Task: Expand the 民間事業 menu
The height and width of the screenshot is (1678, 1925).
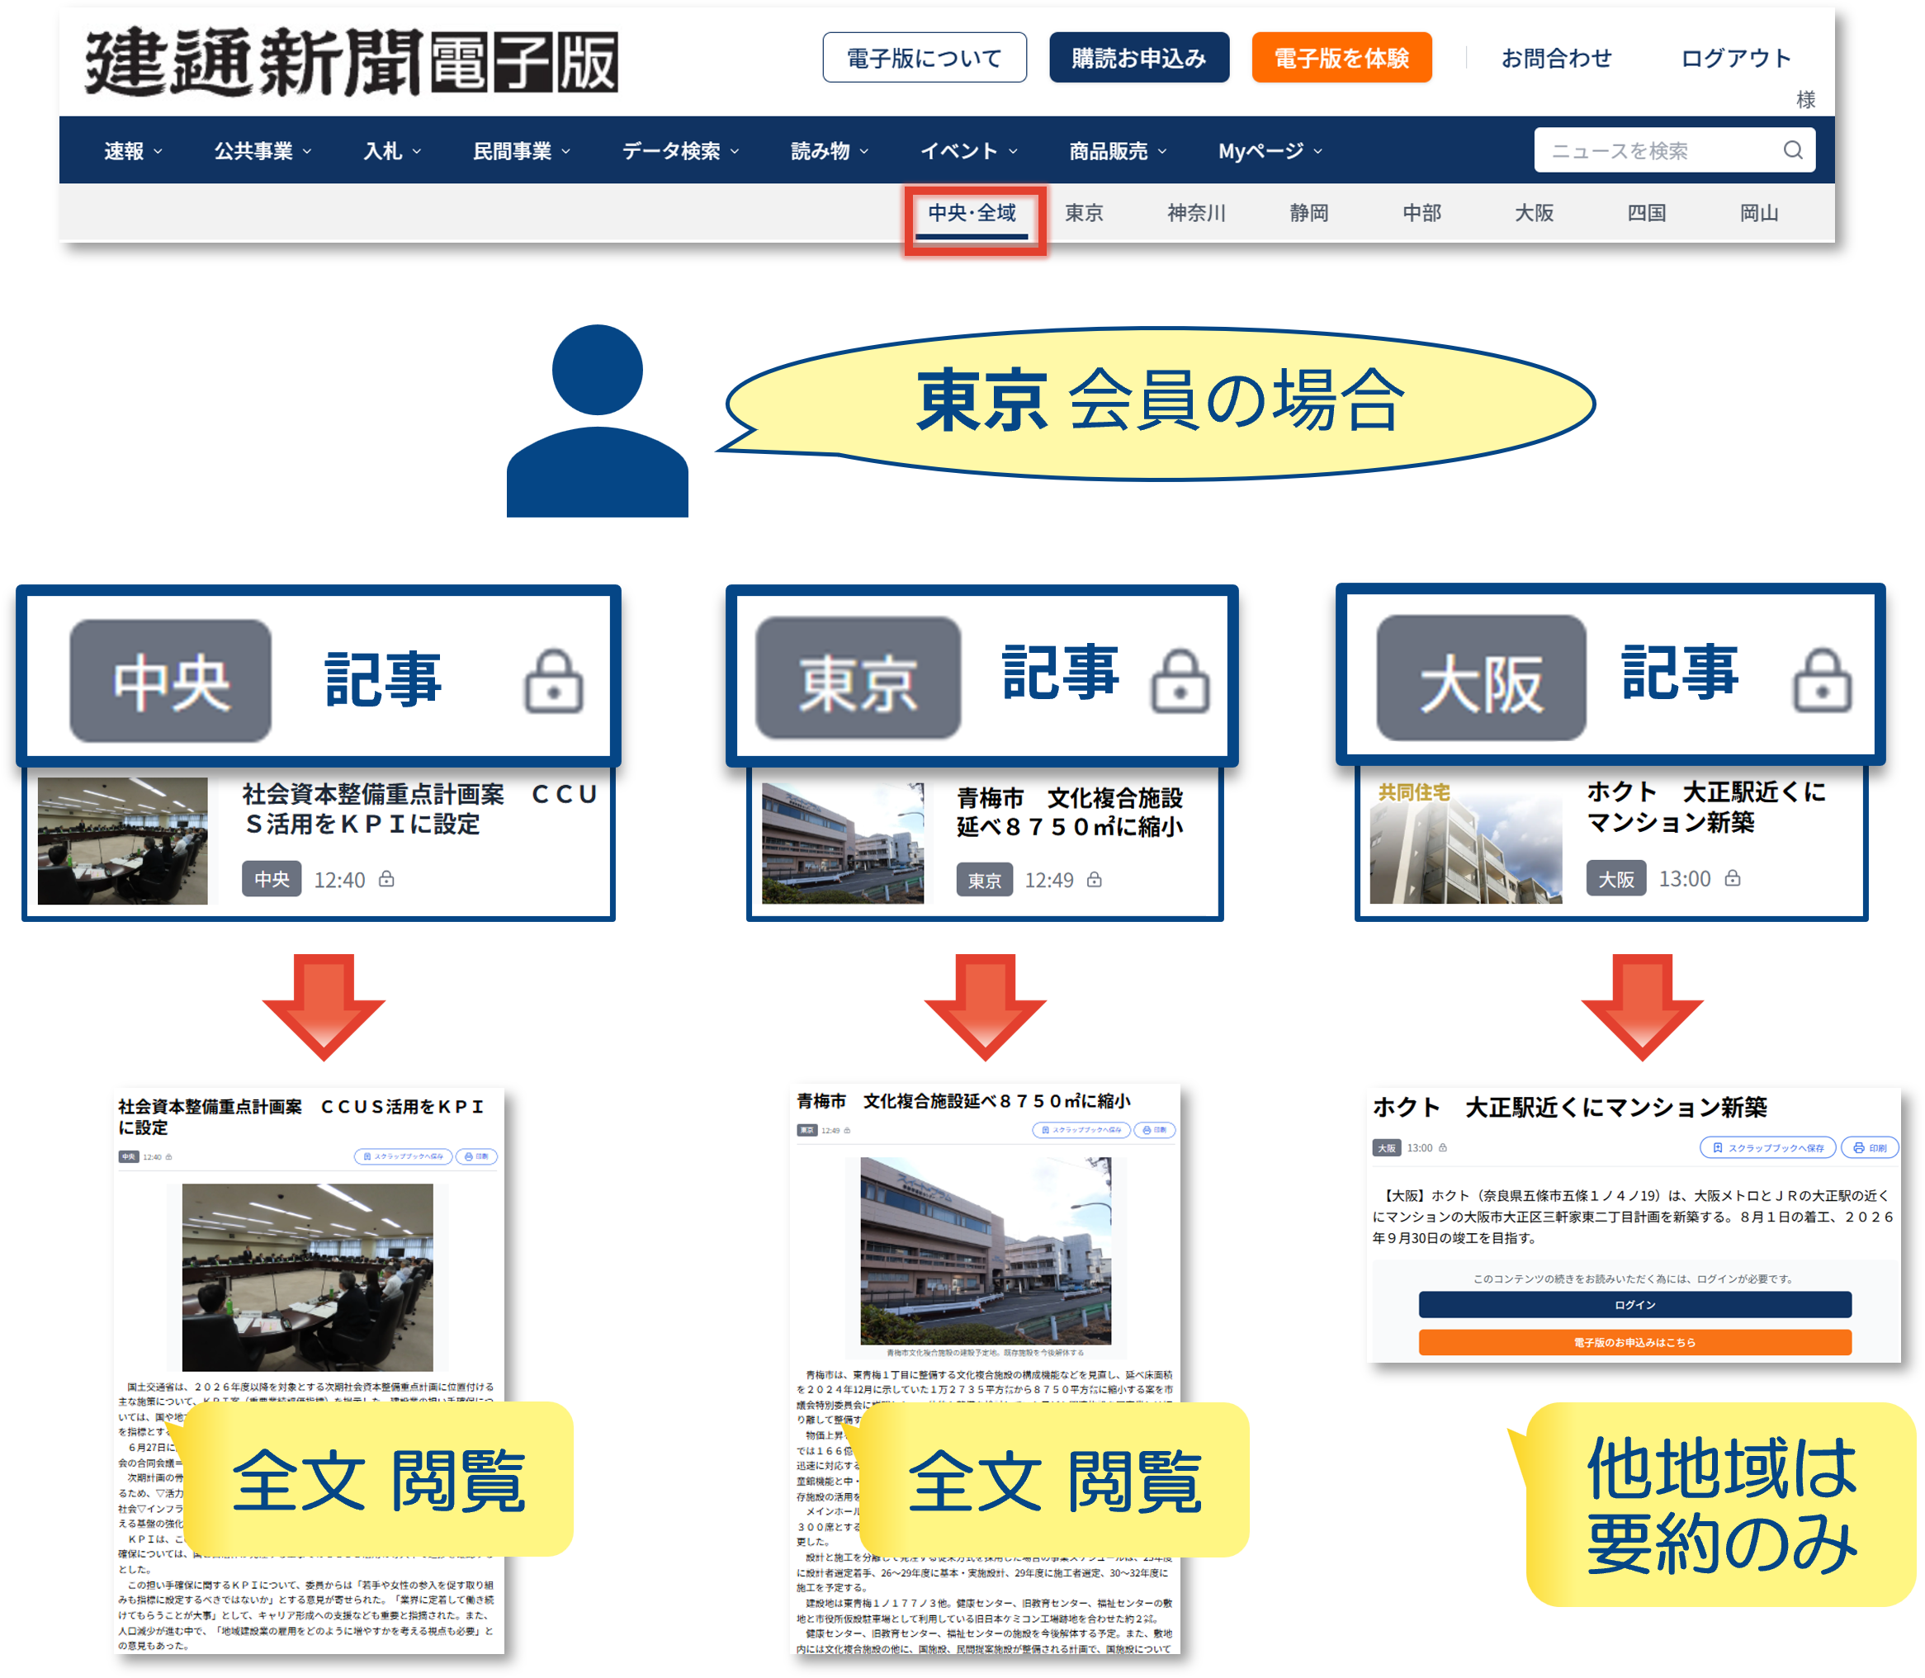Action: pyautogui.click(x=522, y=151)
